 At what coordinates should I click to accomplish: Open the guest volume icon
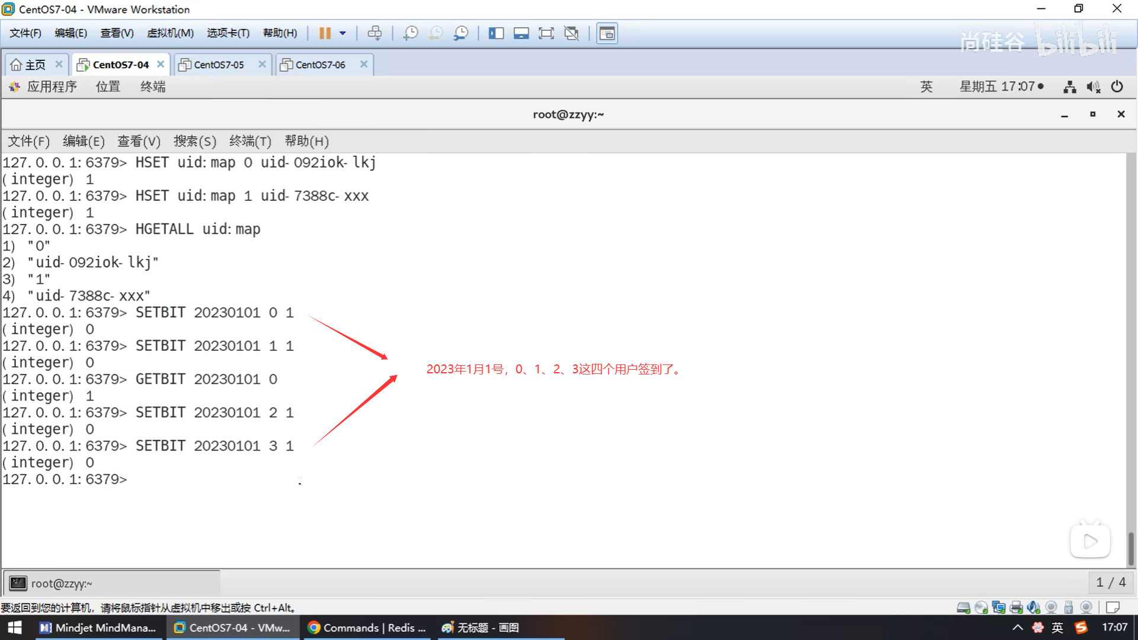(1093, 87)
